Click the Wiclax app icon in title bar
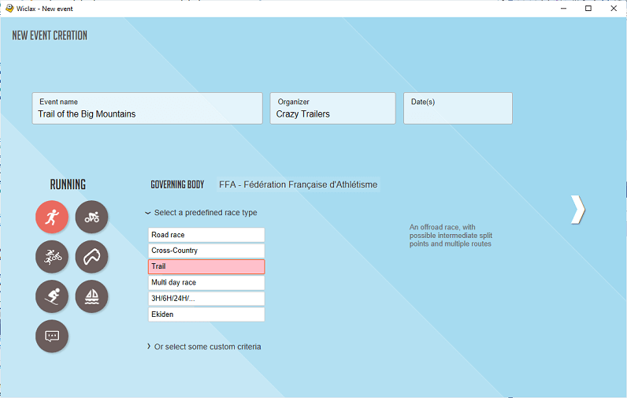This screenshot has width=627, height=398. [9, 9]
